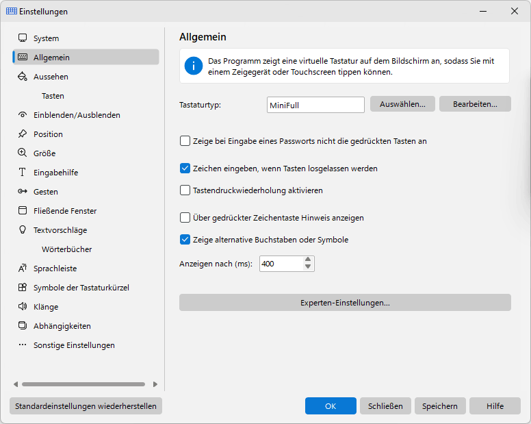531x424 pixels.
Task: Click the Textvorschläge light bulb icon
Action: click(23, 229)
